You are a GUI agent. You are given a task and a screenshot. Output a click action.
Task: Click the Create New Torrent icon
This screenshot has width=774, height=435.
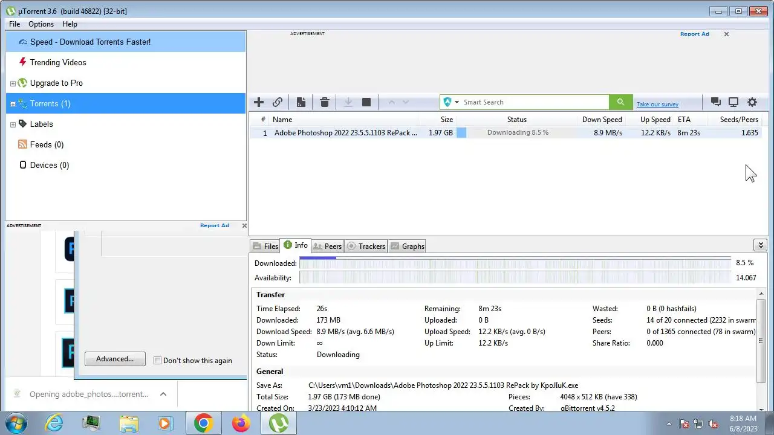[x=301, y=102]
